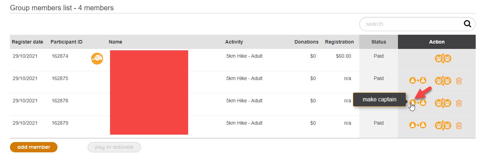Delete participant 162879 with trash icon
This screenshot has width=486, height=158.
pyautogui.click(x=459, y=125)
